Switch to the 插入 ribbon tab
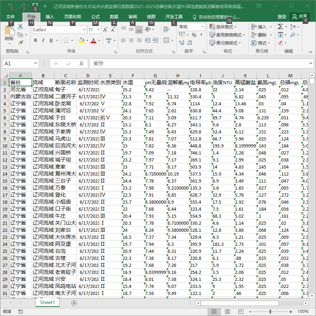 (50, 17)
